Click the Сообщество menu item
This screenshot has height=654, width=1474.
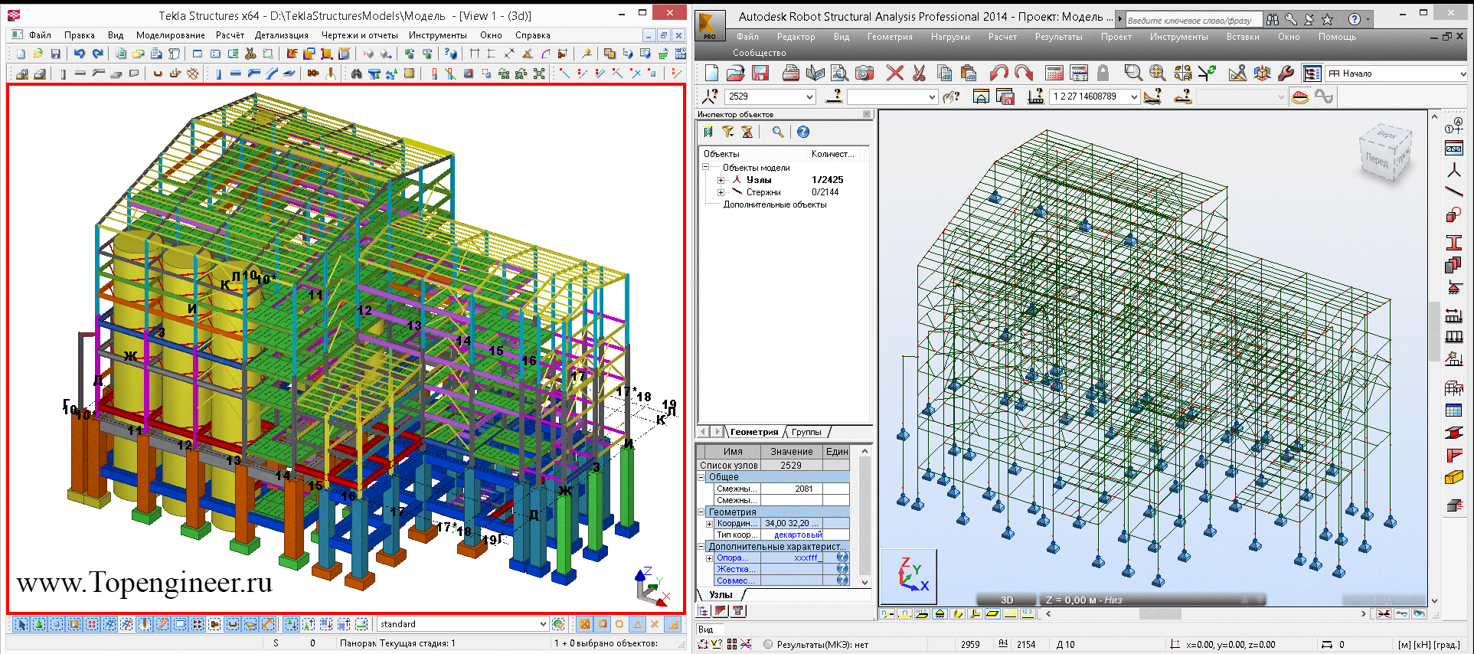759,53
